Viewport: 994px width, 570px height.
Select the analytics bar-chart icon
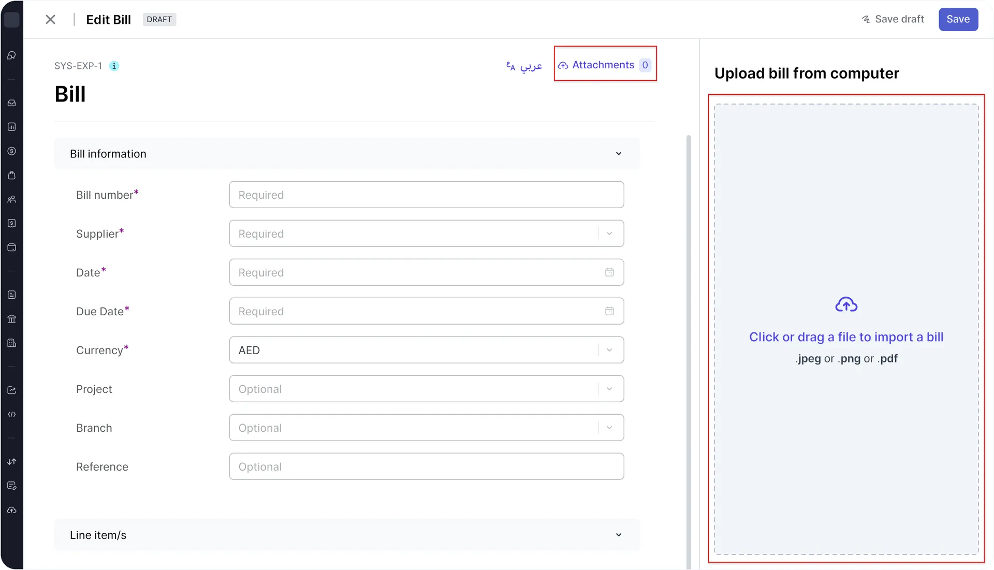(x=11, y=127)
